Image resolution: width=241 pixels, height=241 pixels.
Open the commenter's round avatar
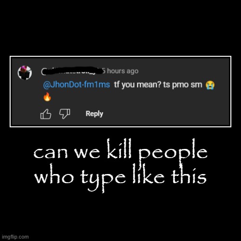click(x=25, y=73)
